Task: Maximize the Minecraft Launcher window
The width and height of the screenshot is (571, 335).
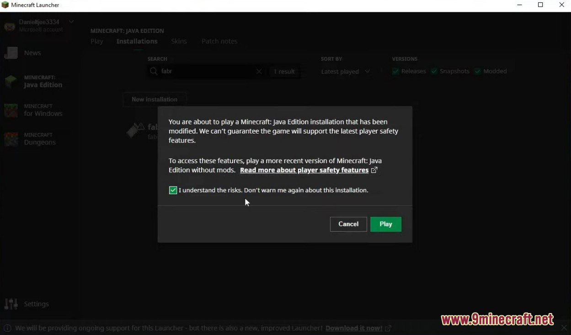Action: [540, 5]
